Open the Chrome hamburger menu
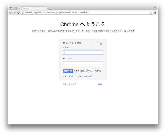The image size is (166, 135). pos(155,13)
